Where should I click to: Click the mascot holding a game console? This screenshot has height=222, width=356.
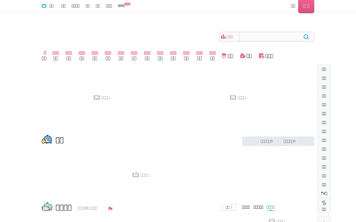[47, 207]
